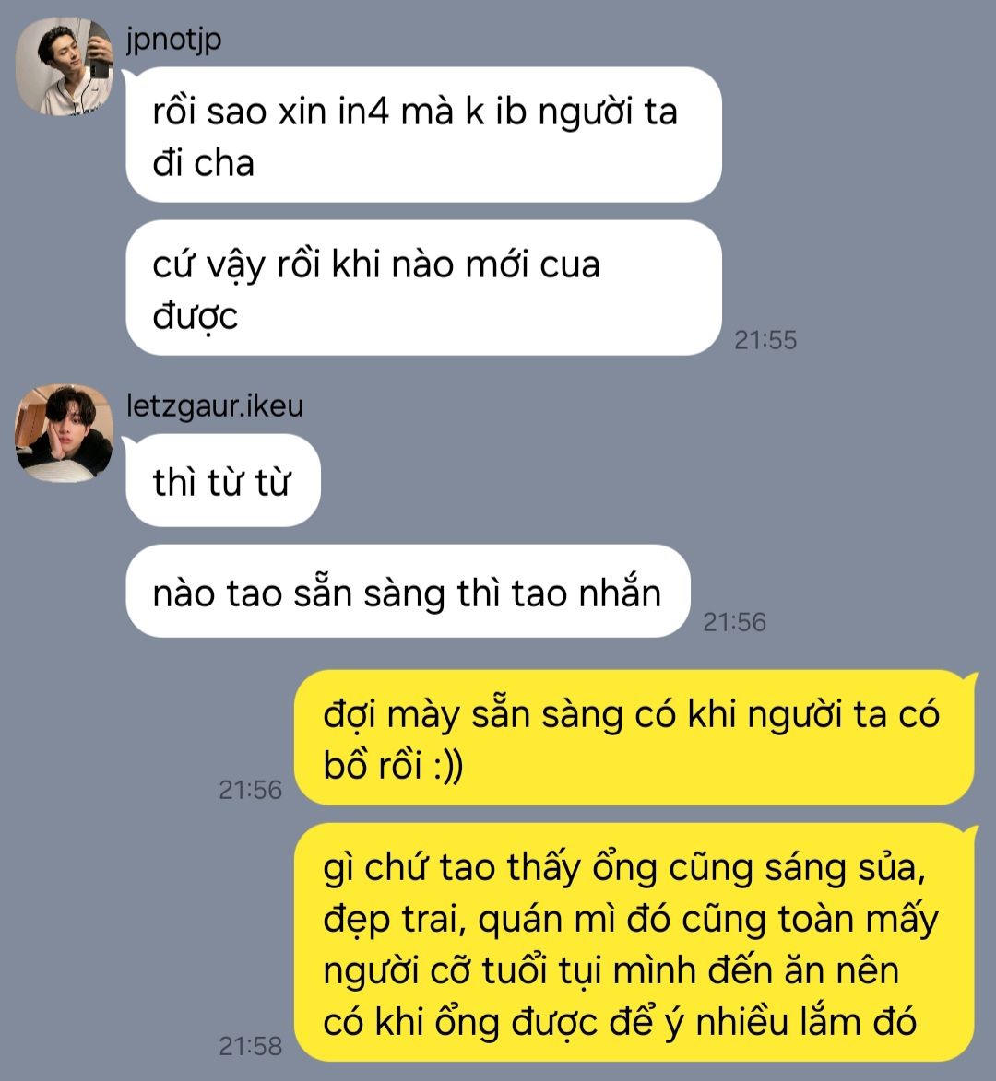The height and width of the screenshot is (1081, 996).
Task: Open jpnotjp's profile picture
Action: (x=65, y=66)
